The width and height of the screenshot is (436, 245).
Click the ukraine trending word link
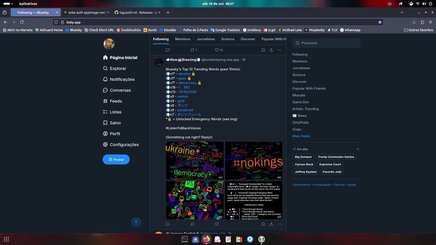(184, 74)
